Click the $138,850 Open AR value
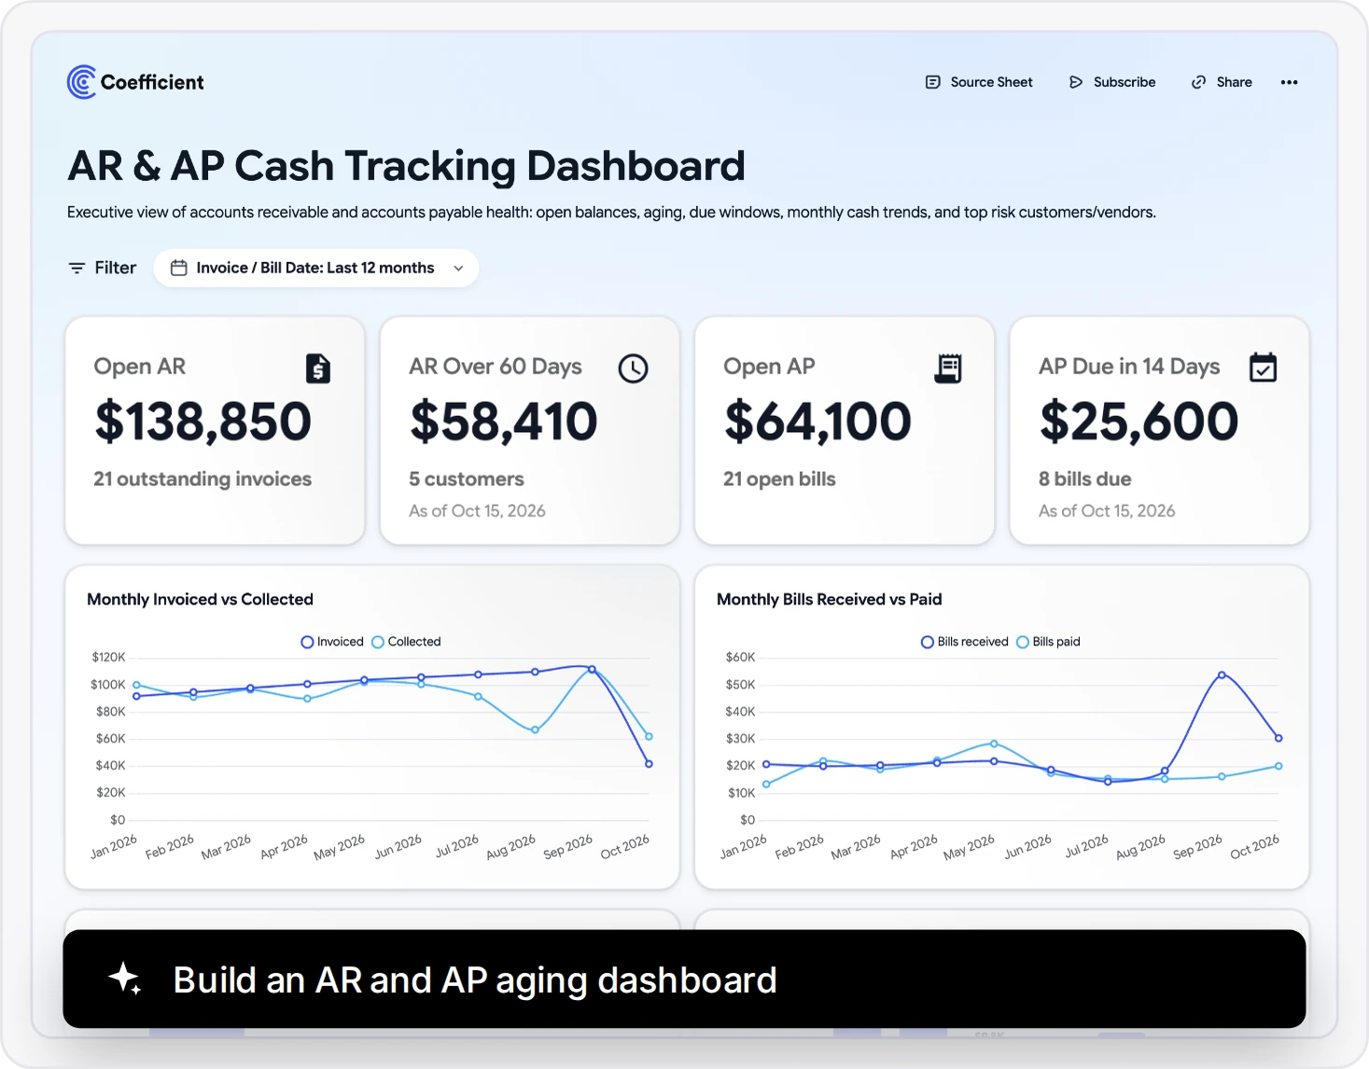This screenshot has width=1369, height=1069. coord(203,422)
